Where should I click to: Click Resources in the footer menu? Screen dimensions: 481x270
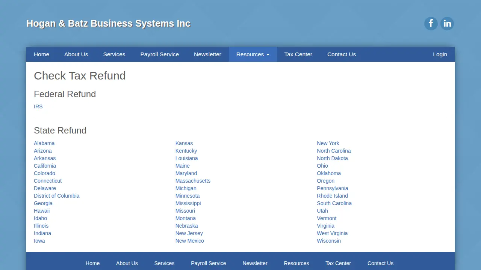pos(296,263)
